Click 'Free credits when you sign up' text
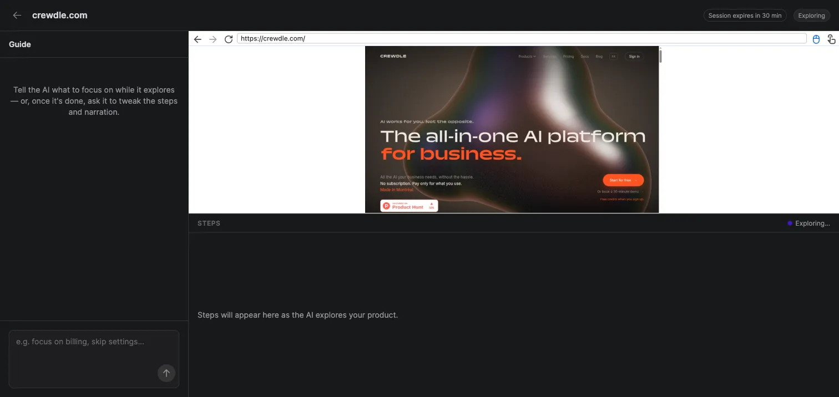This screenshot has width=839, height=397. (622, 198)
